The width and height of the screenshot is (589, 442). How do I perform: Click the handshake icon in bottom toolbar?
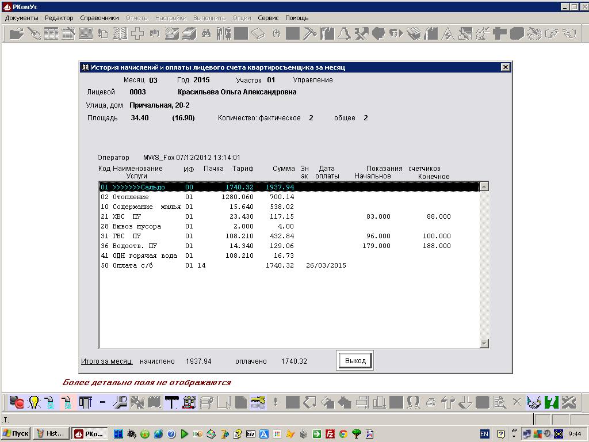tap(534, 402)
